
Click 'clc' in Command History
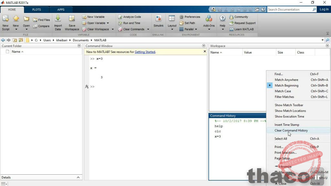tap(218, 131)
